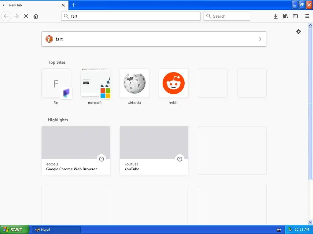Open the Windows start menu
313x234 pixels.
pyautogui.click(x=15, y=230)
